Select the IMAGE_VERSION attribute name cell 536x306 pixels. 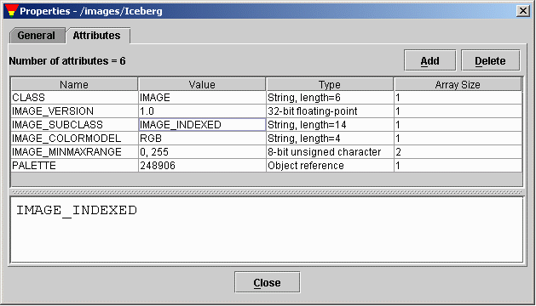pos(74,111)
